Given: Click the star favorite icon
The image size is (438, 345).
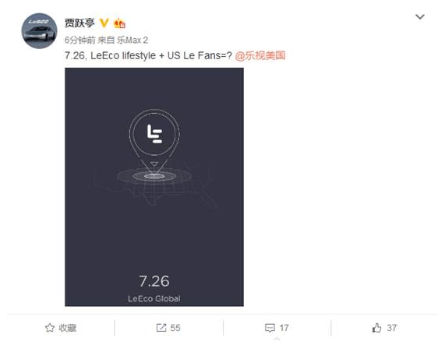Looking at the screenshot, I should (50, 328).
